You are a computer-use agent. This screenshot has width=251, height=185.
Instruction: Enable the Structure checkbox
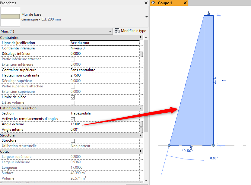[73, 140]
